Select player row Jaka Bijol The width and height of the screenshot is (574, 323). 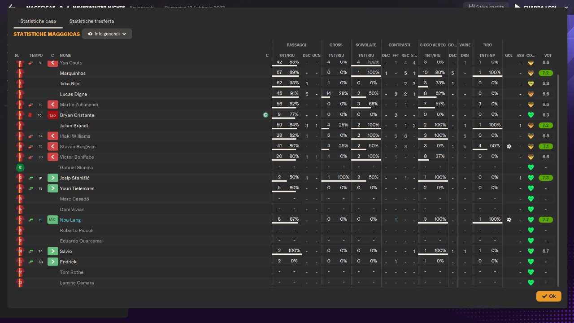pyautogui.click(x=285, y=83)
